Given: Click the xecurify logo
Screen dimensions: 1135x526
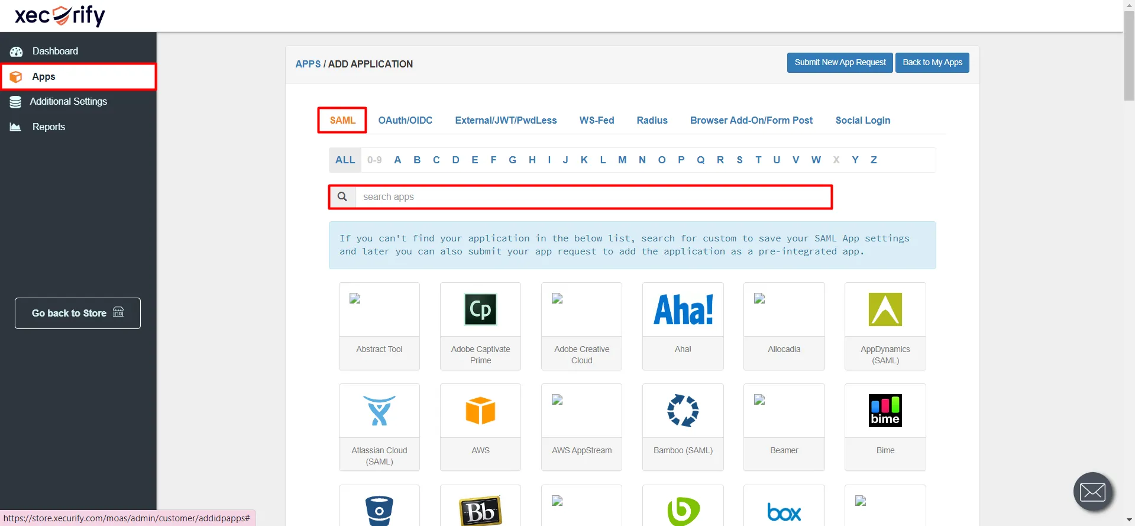Looking at the screenshot, I should pyautogui.click(x=60, y=15).
